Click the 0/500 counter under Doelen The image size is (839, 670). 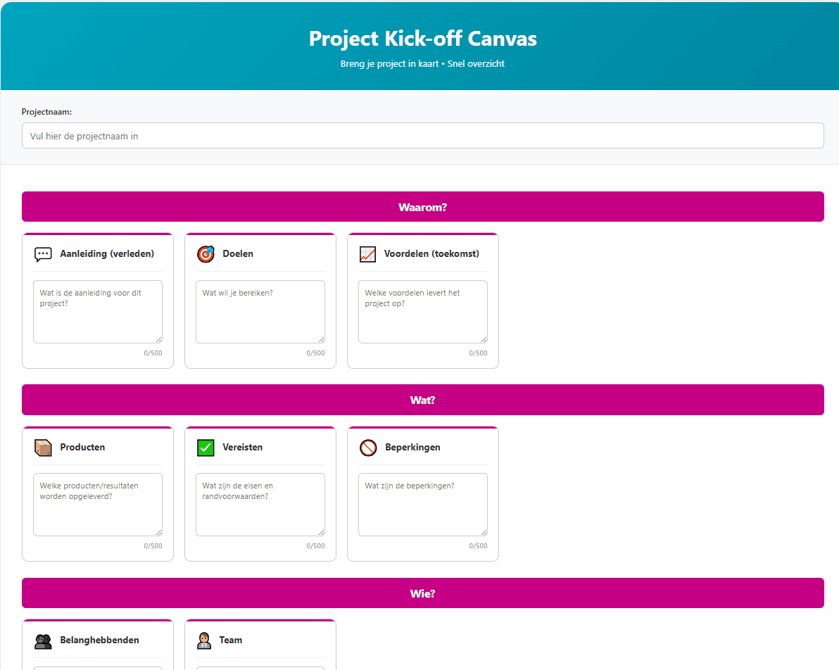click(315, 353)
